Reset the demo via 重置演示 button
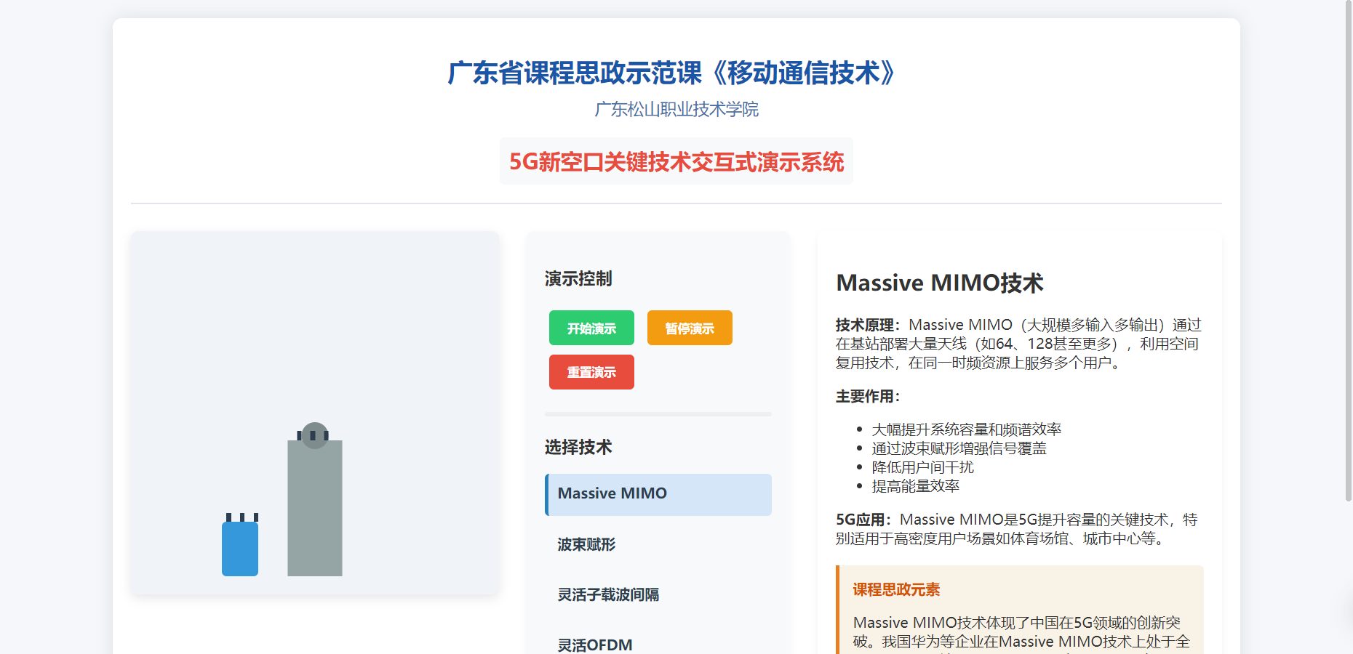 [x=591, y=372]
